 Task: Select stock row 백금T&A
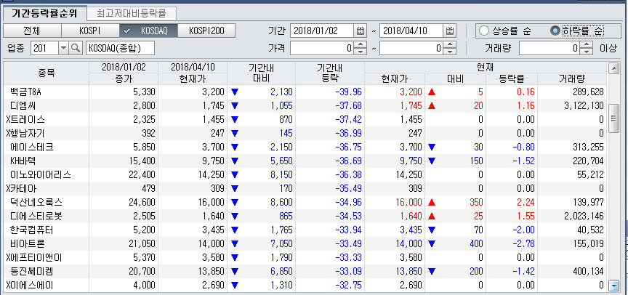tap(305, 92)
